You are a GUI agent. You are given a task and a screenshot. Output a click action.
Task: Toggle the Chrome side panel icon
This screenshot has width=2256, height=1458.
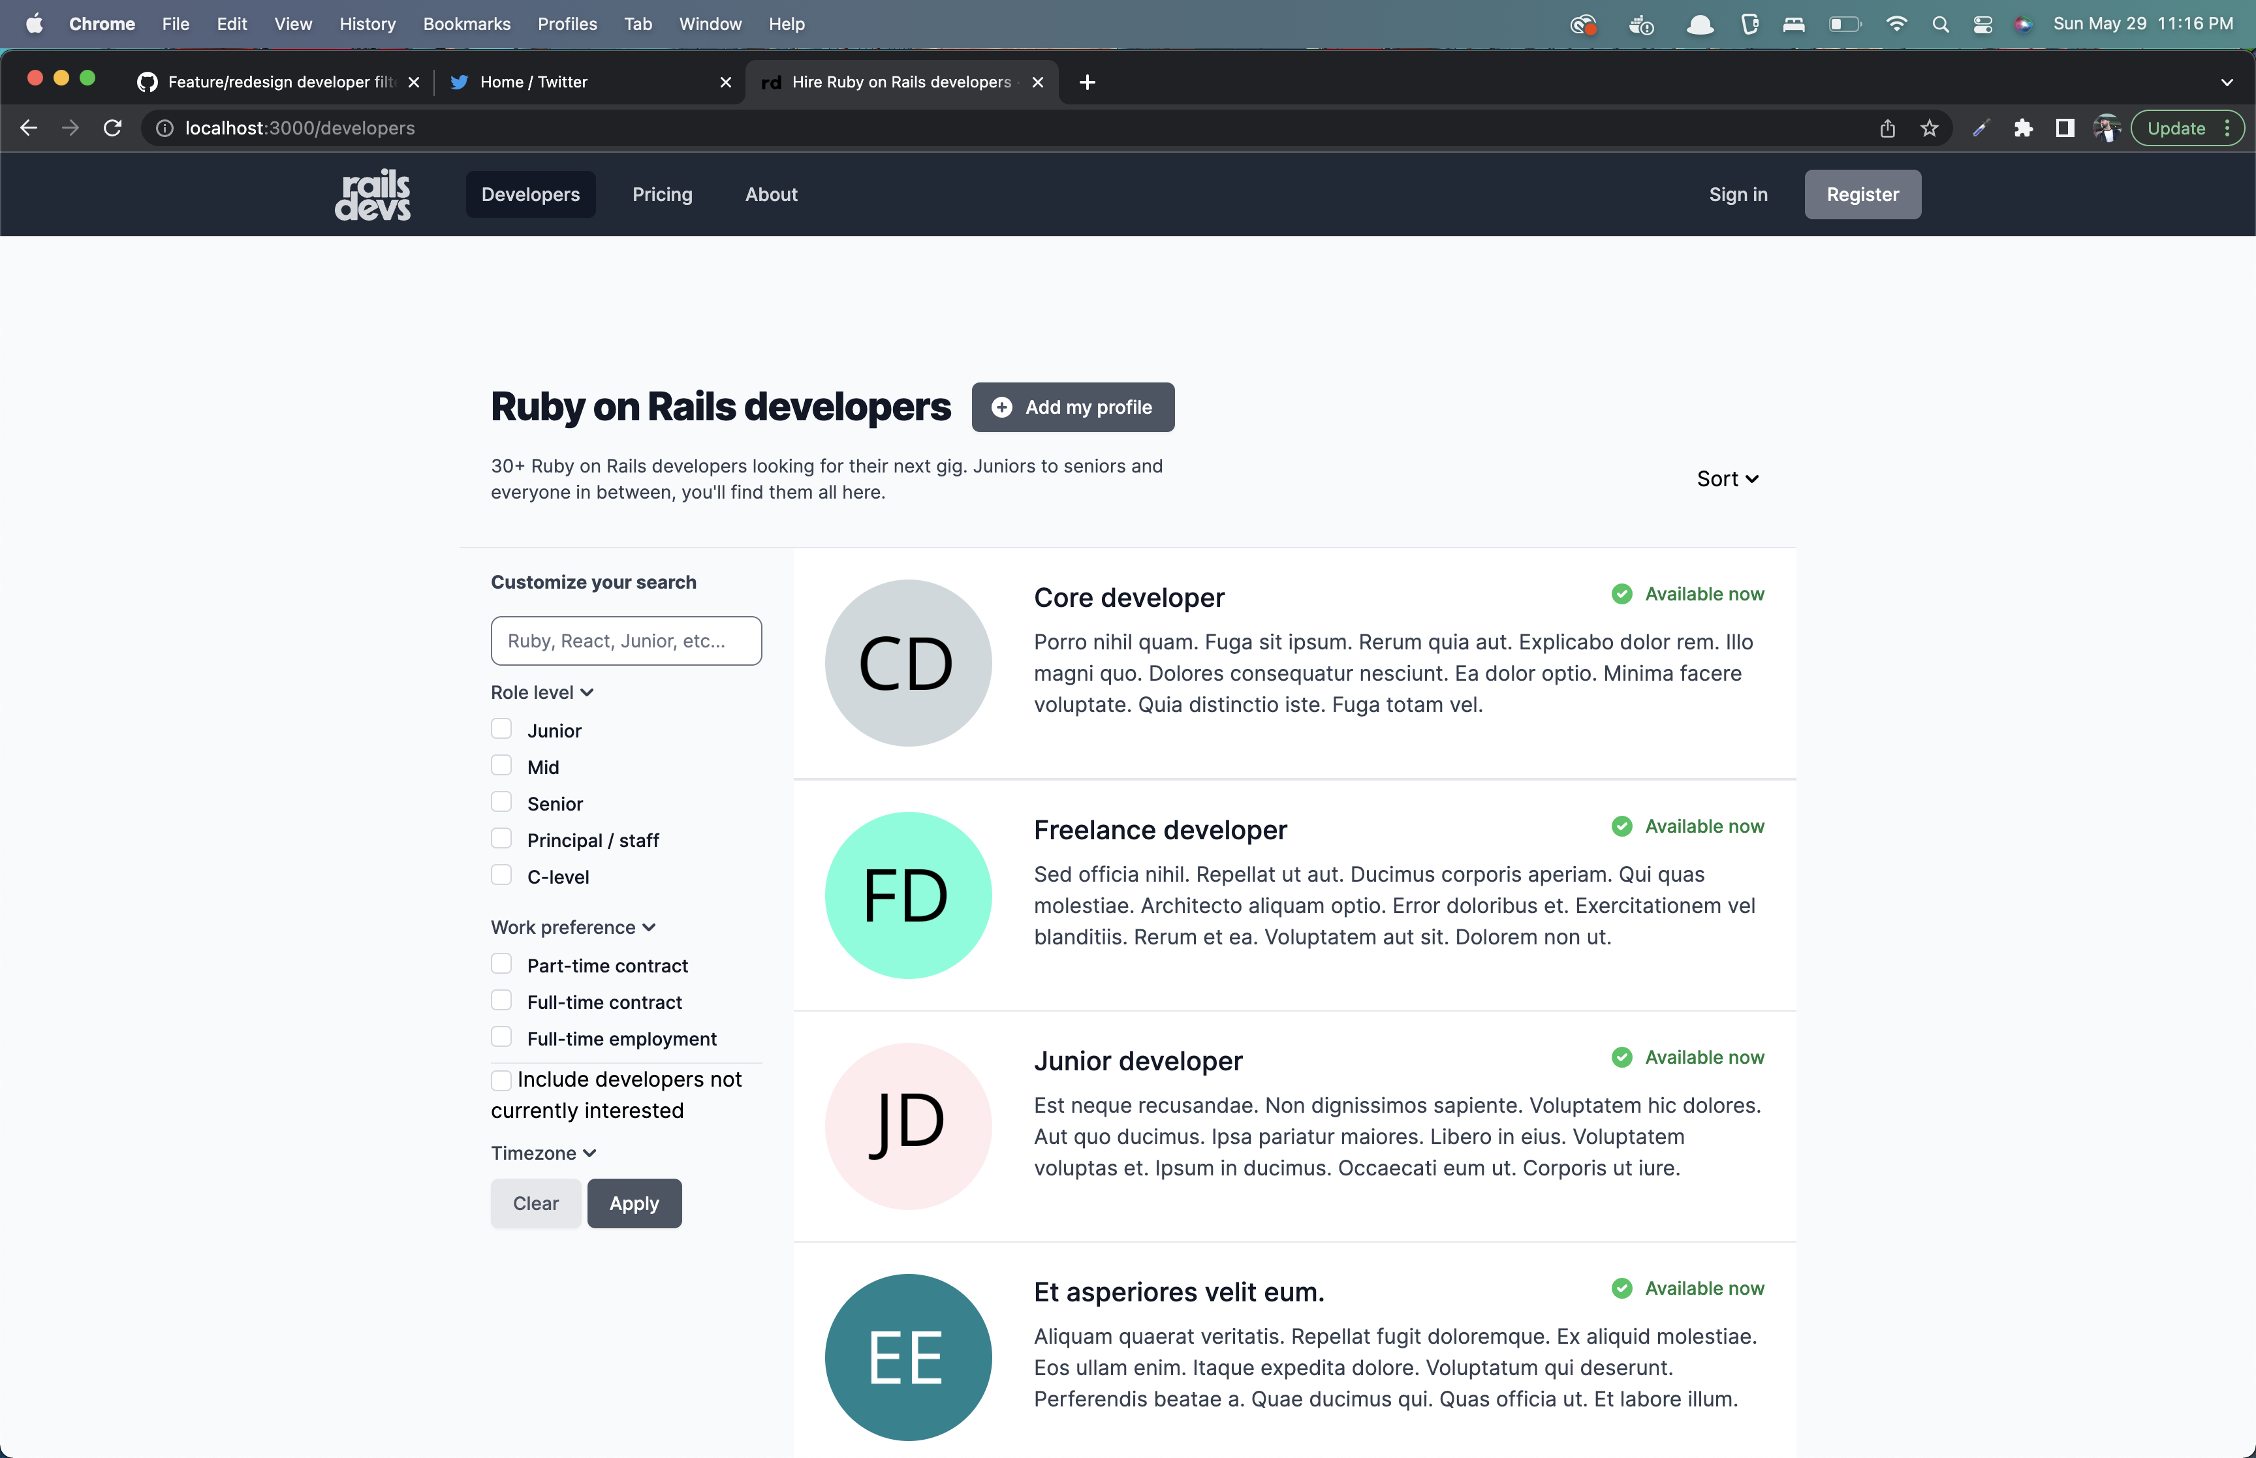point(2065,128)
